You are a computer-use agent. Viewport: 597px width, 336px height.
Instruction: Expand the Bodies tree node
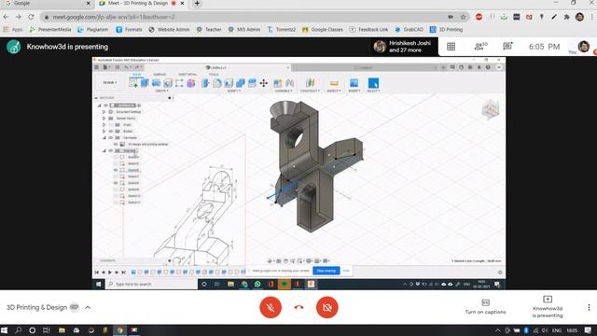[104, 131]
